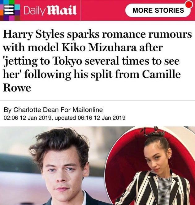Click the published time 02:06 12 Jan 2019
The width and height of the screenshot is (195, 205).
(28, 118)
